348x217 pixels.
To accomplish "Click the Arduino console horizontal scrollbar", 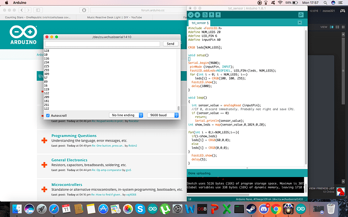I will pyautogui.click(x=218, y=195).
